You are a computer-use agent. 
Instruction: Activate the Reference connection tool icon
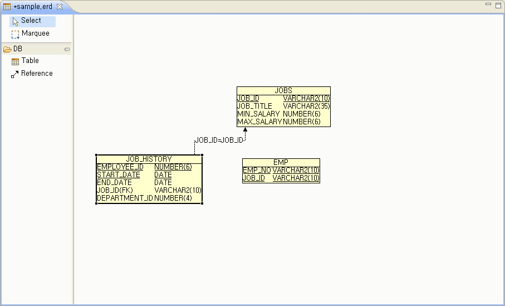click(15, 74)
